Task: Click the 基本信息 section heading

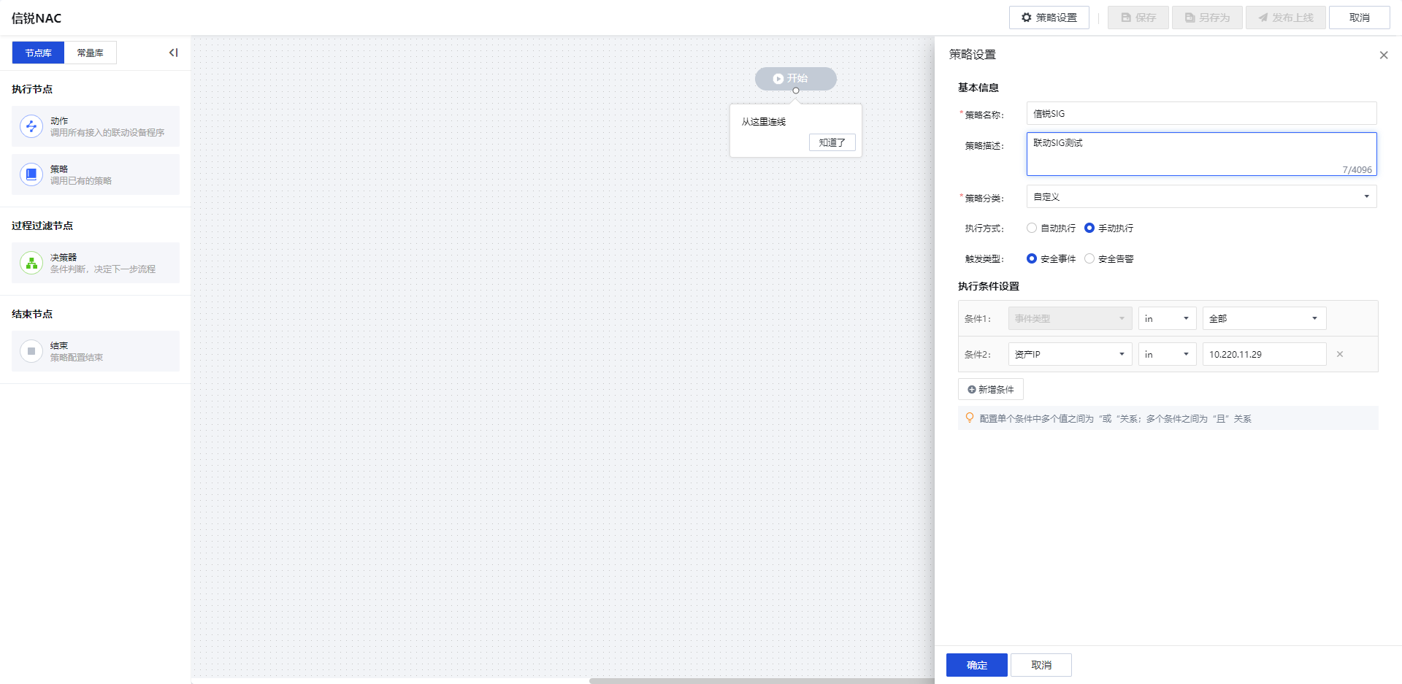Action: [x=978, y=88]
